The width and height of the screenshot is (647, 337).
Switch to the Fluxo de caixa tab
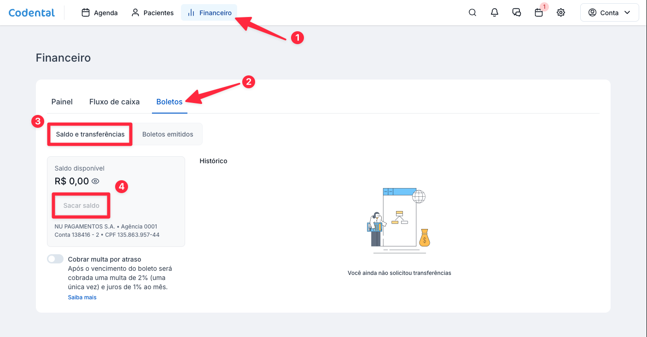click(x=114, y=102)
